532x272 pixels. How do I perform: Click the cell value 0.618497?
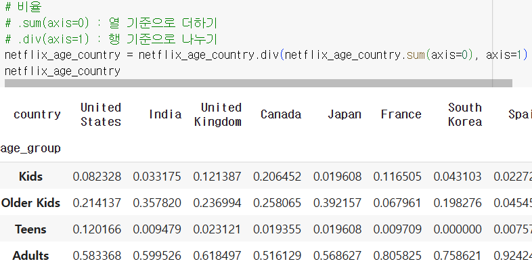pos(217,255)
